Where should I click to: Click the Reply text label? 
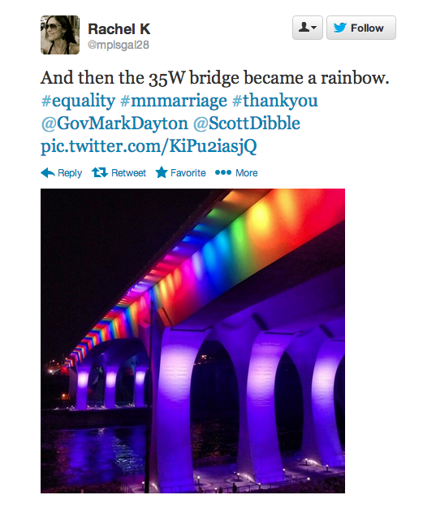(70, 173)
